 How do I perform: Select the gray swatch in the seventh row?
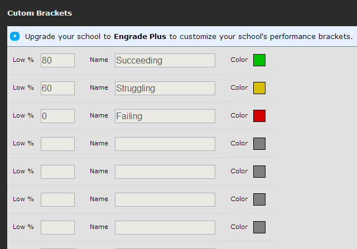click(x=259, y=227)
